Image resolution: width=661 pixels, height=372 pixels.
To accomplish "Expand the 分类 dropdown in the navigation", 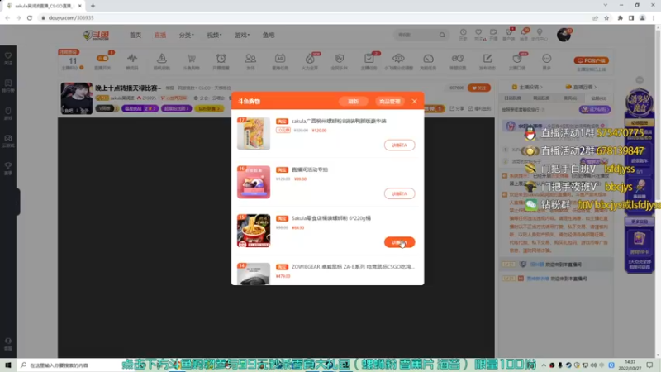I will tap(187, 35).
